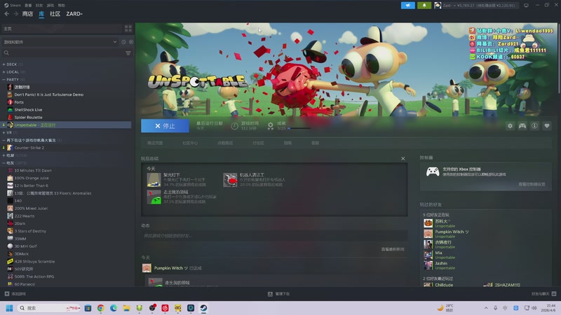Open the 机器人清洁工 achievement icon
Screen dimensions: 561x315
[230, 180]
